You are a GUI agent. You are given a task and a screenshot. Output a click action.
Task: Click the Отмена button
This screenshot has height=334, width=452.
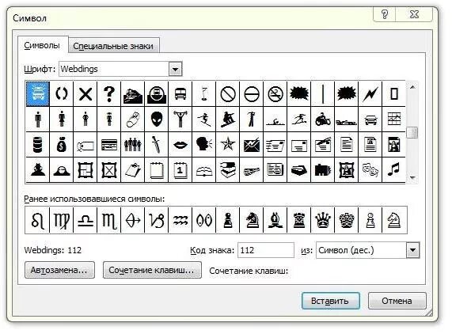tap(397, 301)
